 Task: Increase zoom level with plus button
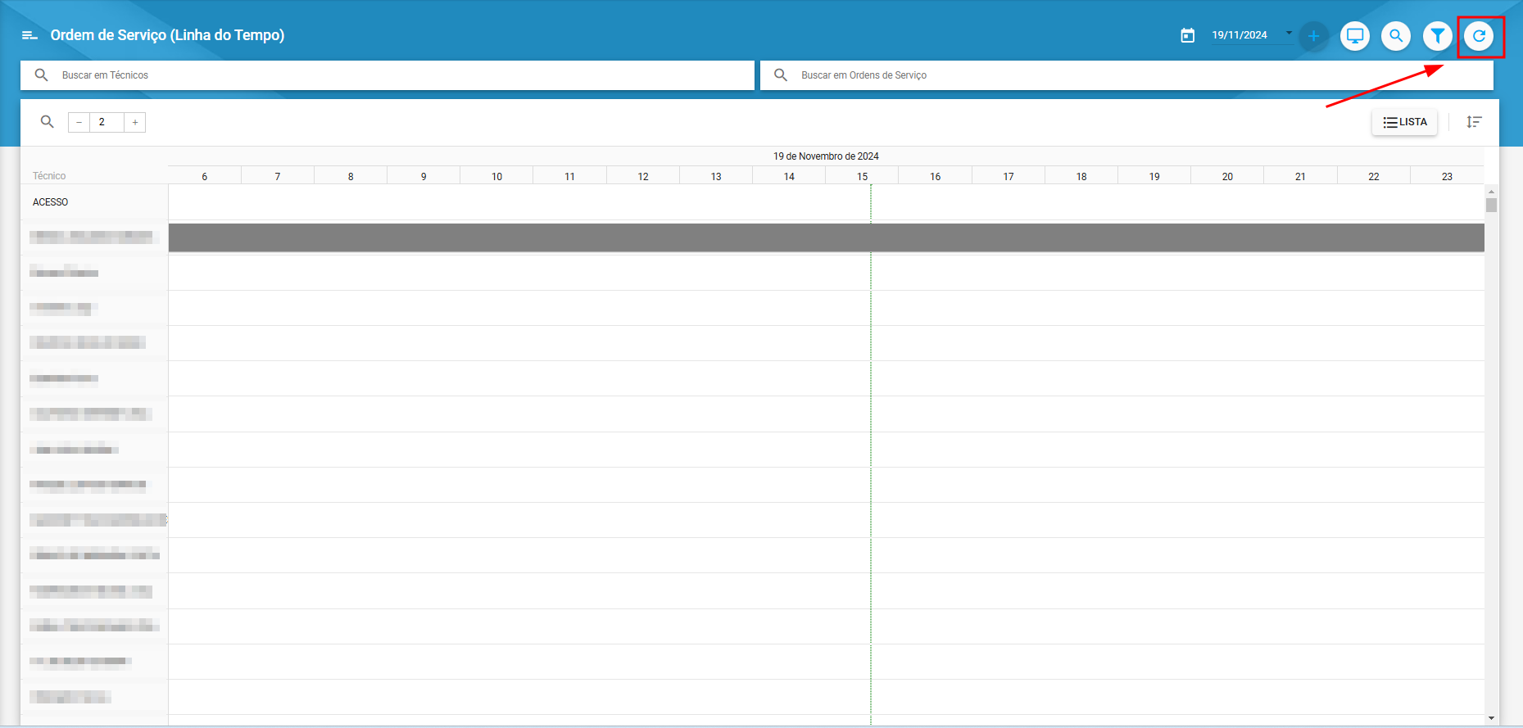coord(135,122)
